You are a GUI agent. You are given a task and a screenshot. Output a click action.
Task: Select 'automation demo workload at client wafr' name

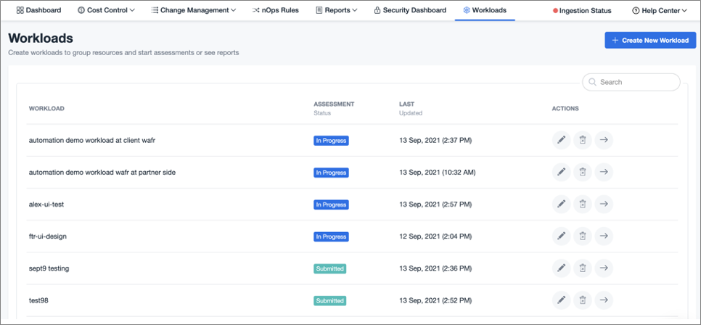coord(92,140)
